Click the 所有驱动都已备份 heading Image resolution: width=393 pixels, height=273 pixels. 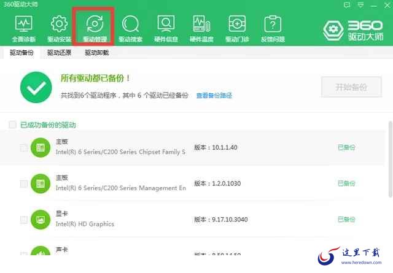tap(95, 78)
